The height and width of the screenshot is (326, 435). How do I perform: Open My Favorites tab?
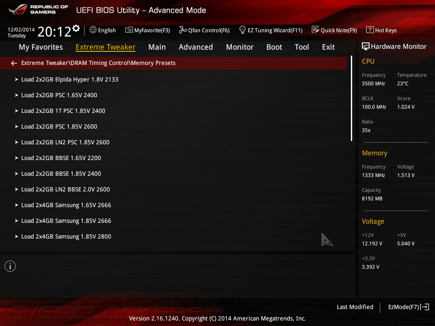coord(41,47)
